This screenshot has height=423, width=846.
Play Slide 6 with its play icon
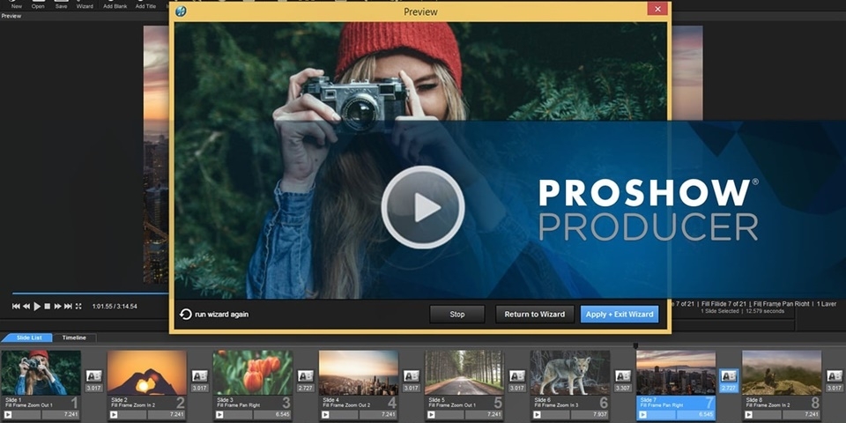(537, 414)
